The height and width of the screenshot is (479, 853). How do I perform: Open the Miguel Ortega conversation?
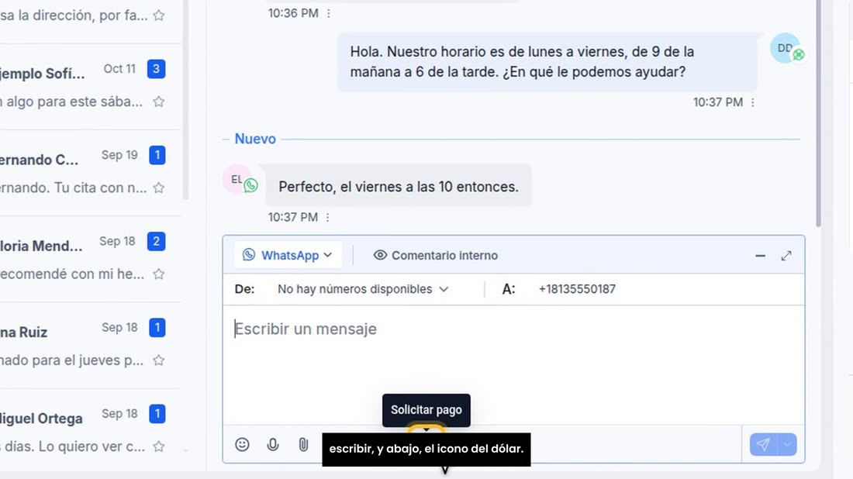pos(90,432)
